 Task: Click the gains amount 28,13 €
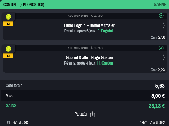coord(157,106)
